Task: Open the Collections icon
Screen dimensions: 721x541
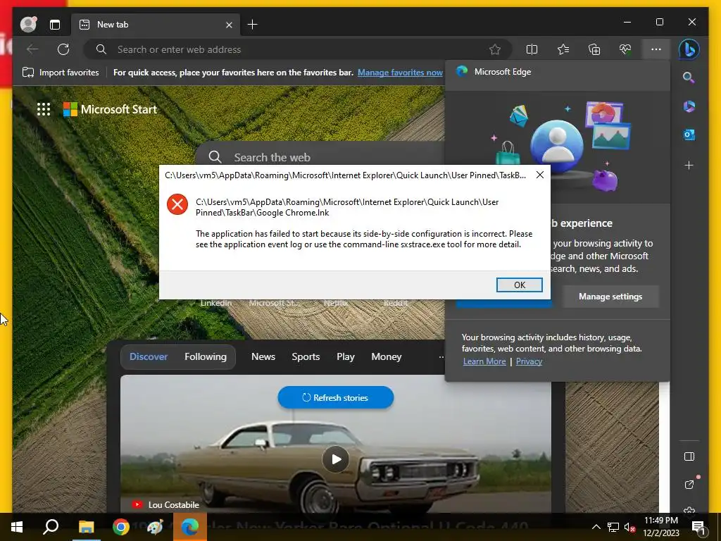Action: coord(594,49)
